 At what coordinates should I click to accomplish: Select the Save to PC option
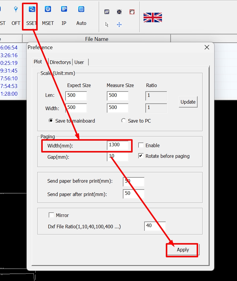(123, 121)
